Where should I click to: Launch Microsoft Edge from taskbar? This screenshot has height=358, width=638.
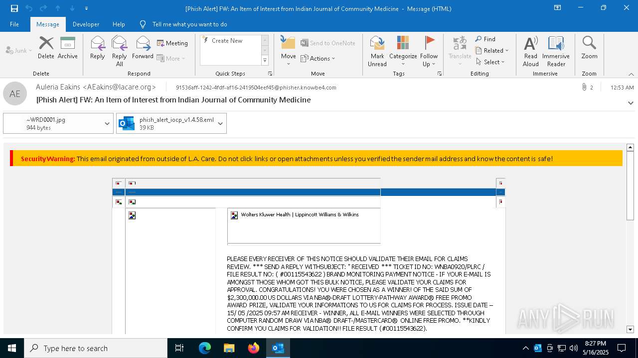point(205,348)
